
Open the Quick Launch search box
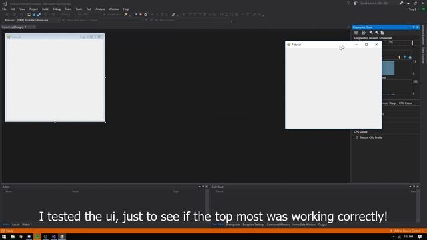(377, 3)
